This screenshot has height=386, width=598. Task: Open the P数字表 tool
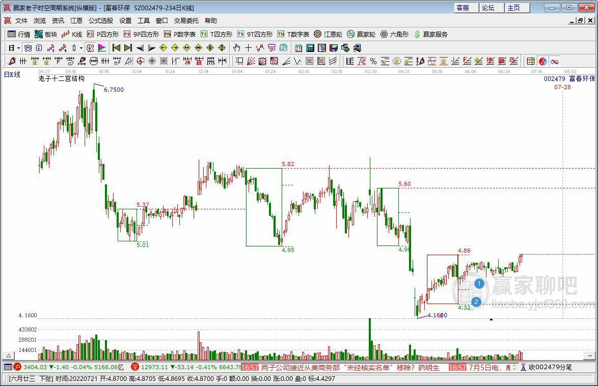tap(180, 34)
